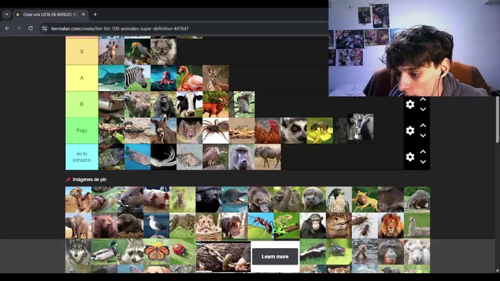Viewport: 500px width, 281px height.
Task: Select the lion image in pin images
Action: 391,226
